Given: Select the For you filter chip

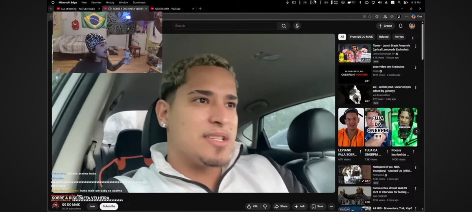Looking at the screenshot, I should [399, 37].
